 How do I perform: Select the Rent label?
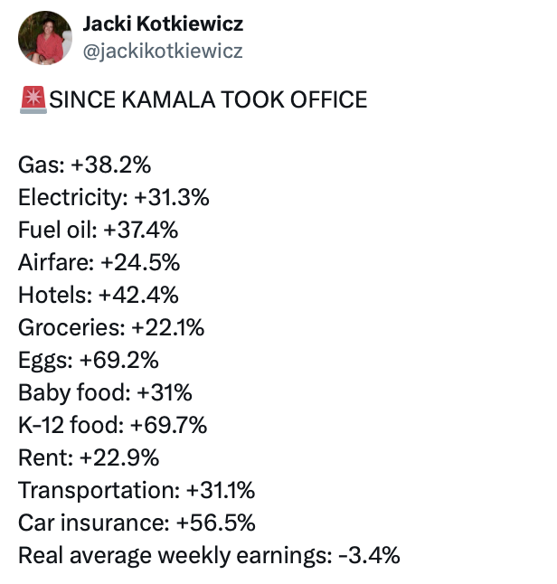pyautogui.click(x=45, y=457)
